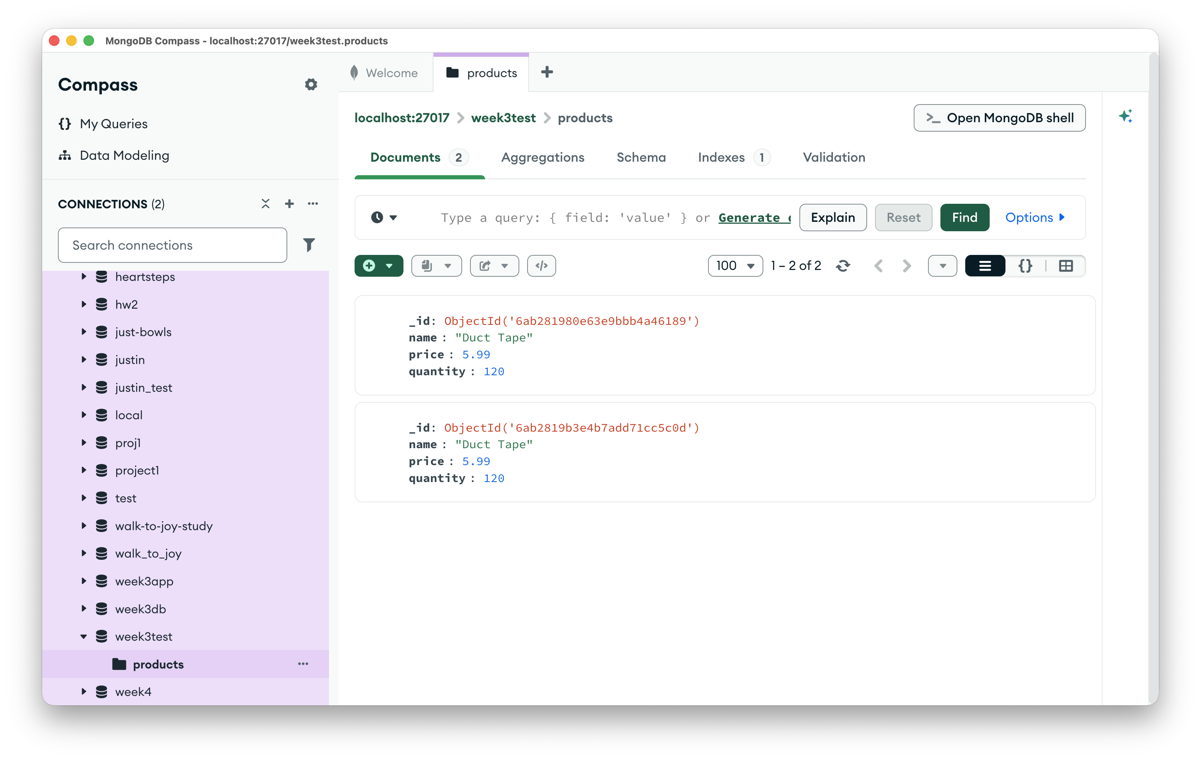
Task: Open the Validation tab
Action: click(x=834, y=157)
